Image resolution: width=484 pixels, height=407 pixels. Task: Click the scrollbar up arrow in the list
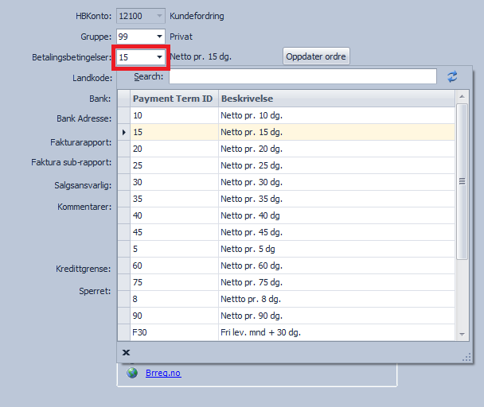point(463,96)
